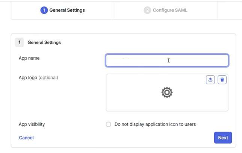The height and width of the screenshot is (153, 242).
Task: Click the step 2 circle badge
Action: (x=147, y=10)
